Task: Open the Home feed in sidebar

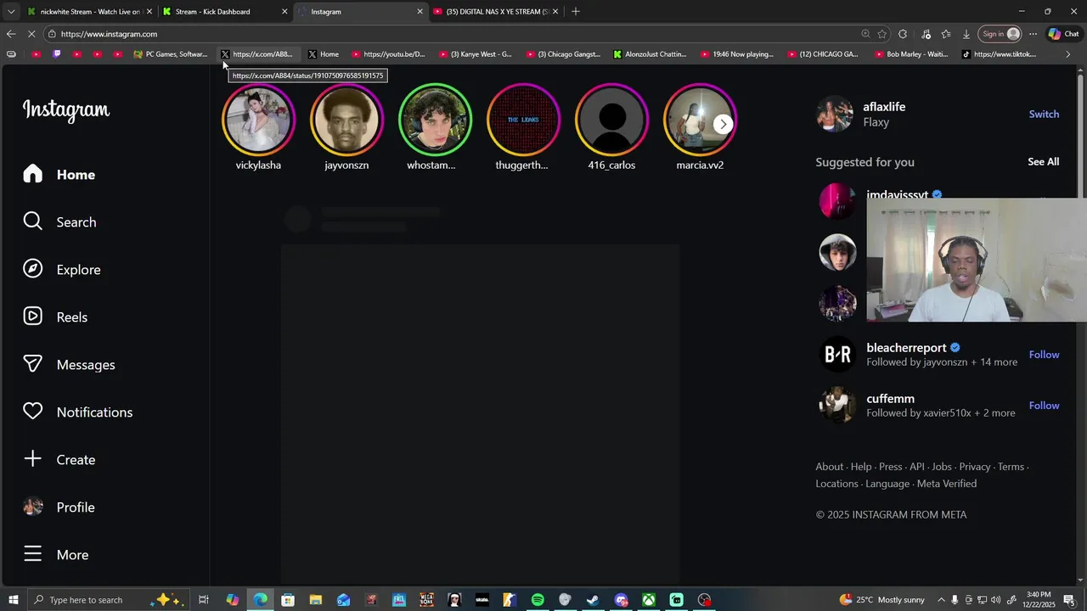Action: pyautogui.click(x=59, y=175)
